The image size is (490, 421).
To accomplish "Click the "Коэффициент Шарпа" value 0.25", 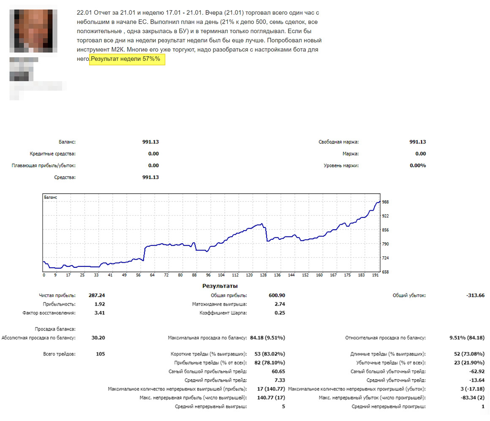I will click(280, 313).
